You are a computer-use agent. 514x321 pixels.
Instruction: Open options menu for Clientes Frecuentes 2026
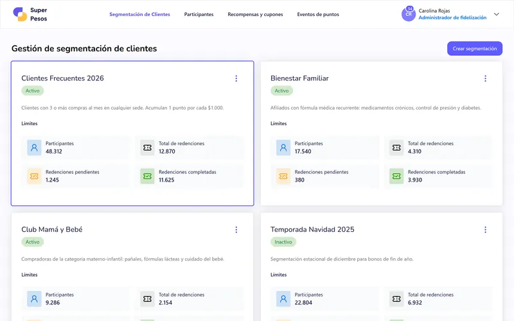coord(236,78)
